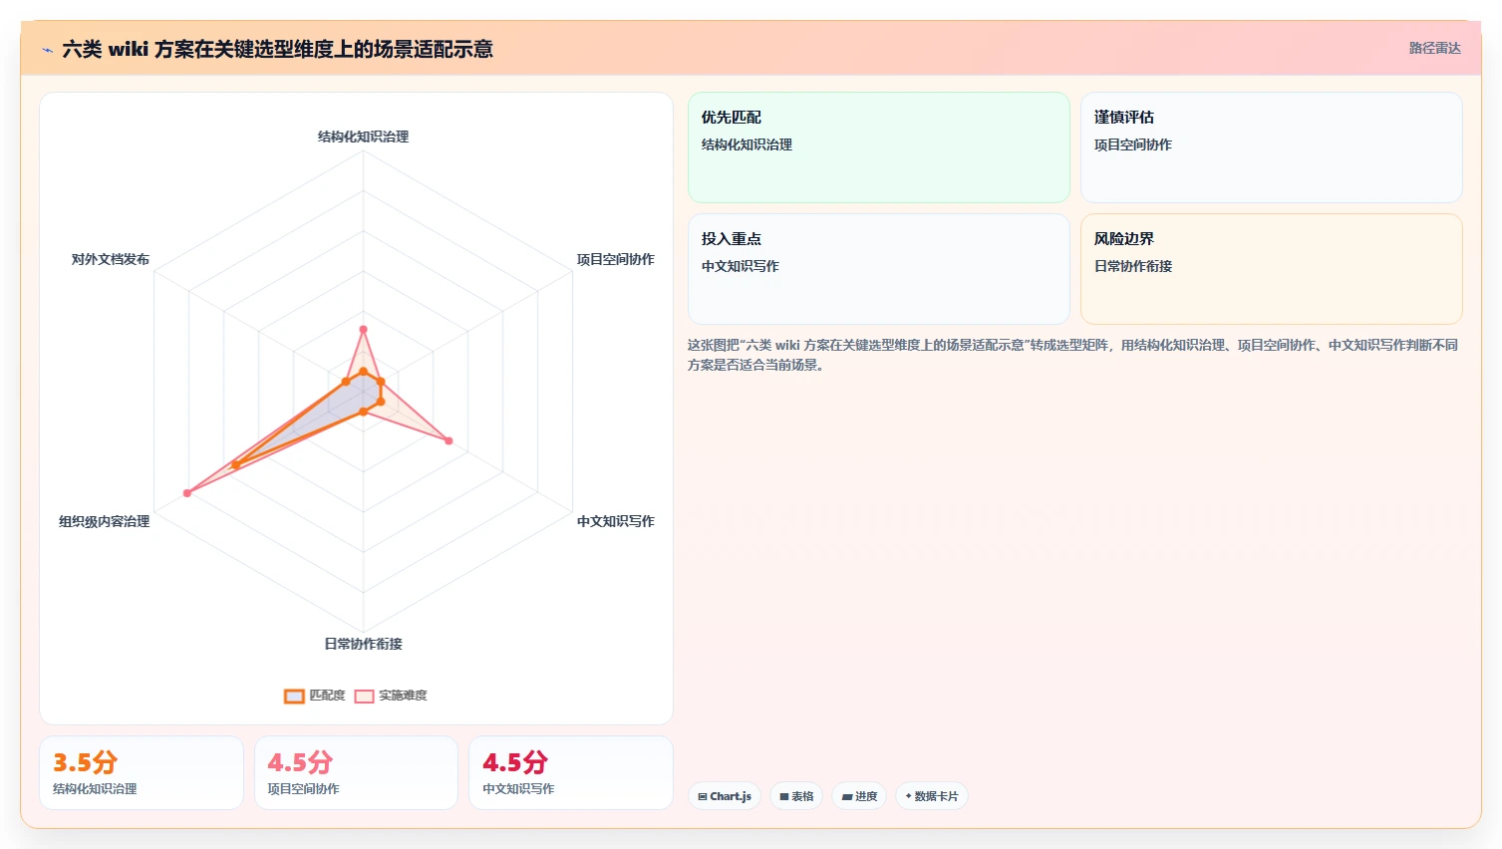Click the 投入重点 card
This screenshot has width=1502, height=849.
878,269
